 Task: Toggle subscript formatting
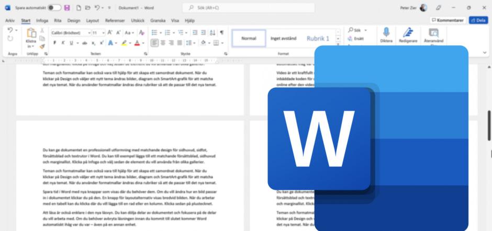point(94,43)
